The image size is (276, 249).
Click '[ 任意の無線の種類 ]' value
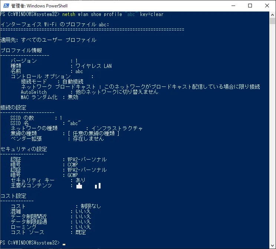coord(93,134)
